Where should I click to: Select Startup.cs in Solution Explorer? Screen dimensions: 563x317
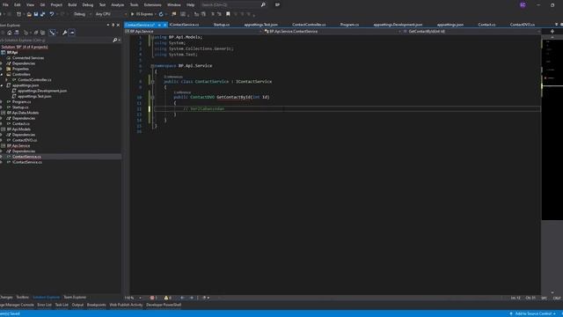point(20,107)
